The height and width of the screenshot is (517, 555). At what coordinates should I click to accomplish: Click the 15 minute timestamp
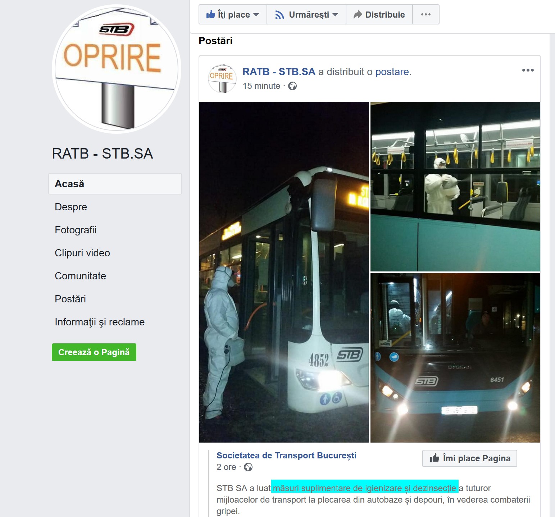[x=261, y=86]
